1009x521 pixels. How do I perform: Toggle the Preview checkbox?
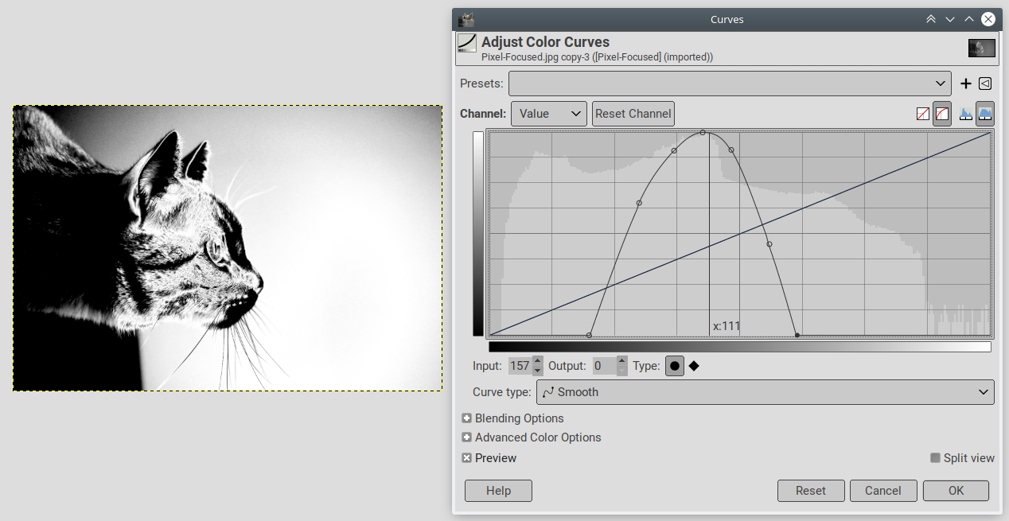click(x=467, y=458)
